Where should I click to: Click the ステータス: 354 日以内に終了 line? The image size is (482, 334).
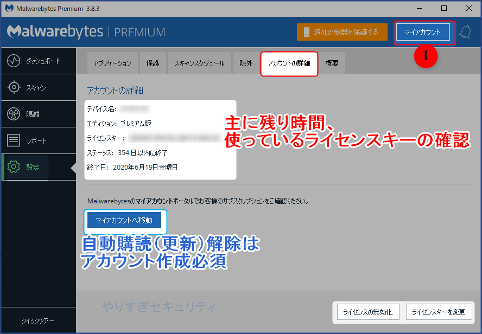click(127, 152)
